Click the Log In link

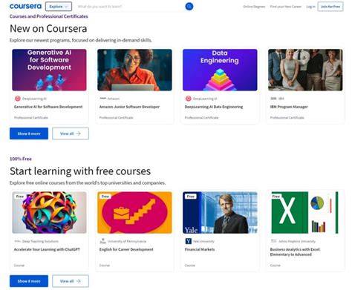pos(310,7)
